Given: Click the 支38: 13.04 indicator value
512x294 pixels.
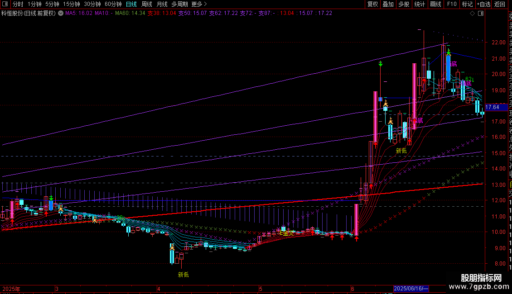Looking at the screenshot, I should pos(162,13).
